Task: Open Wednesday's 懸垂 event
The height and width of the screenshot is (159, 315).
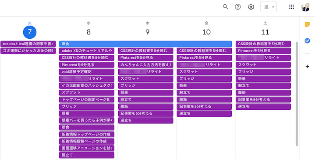Action: point(87,113)
